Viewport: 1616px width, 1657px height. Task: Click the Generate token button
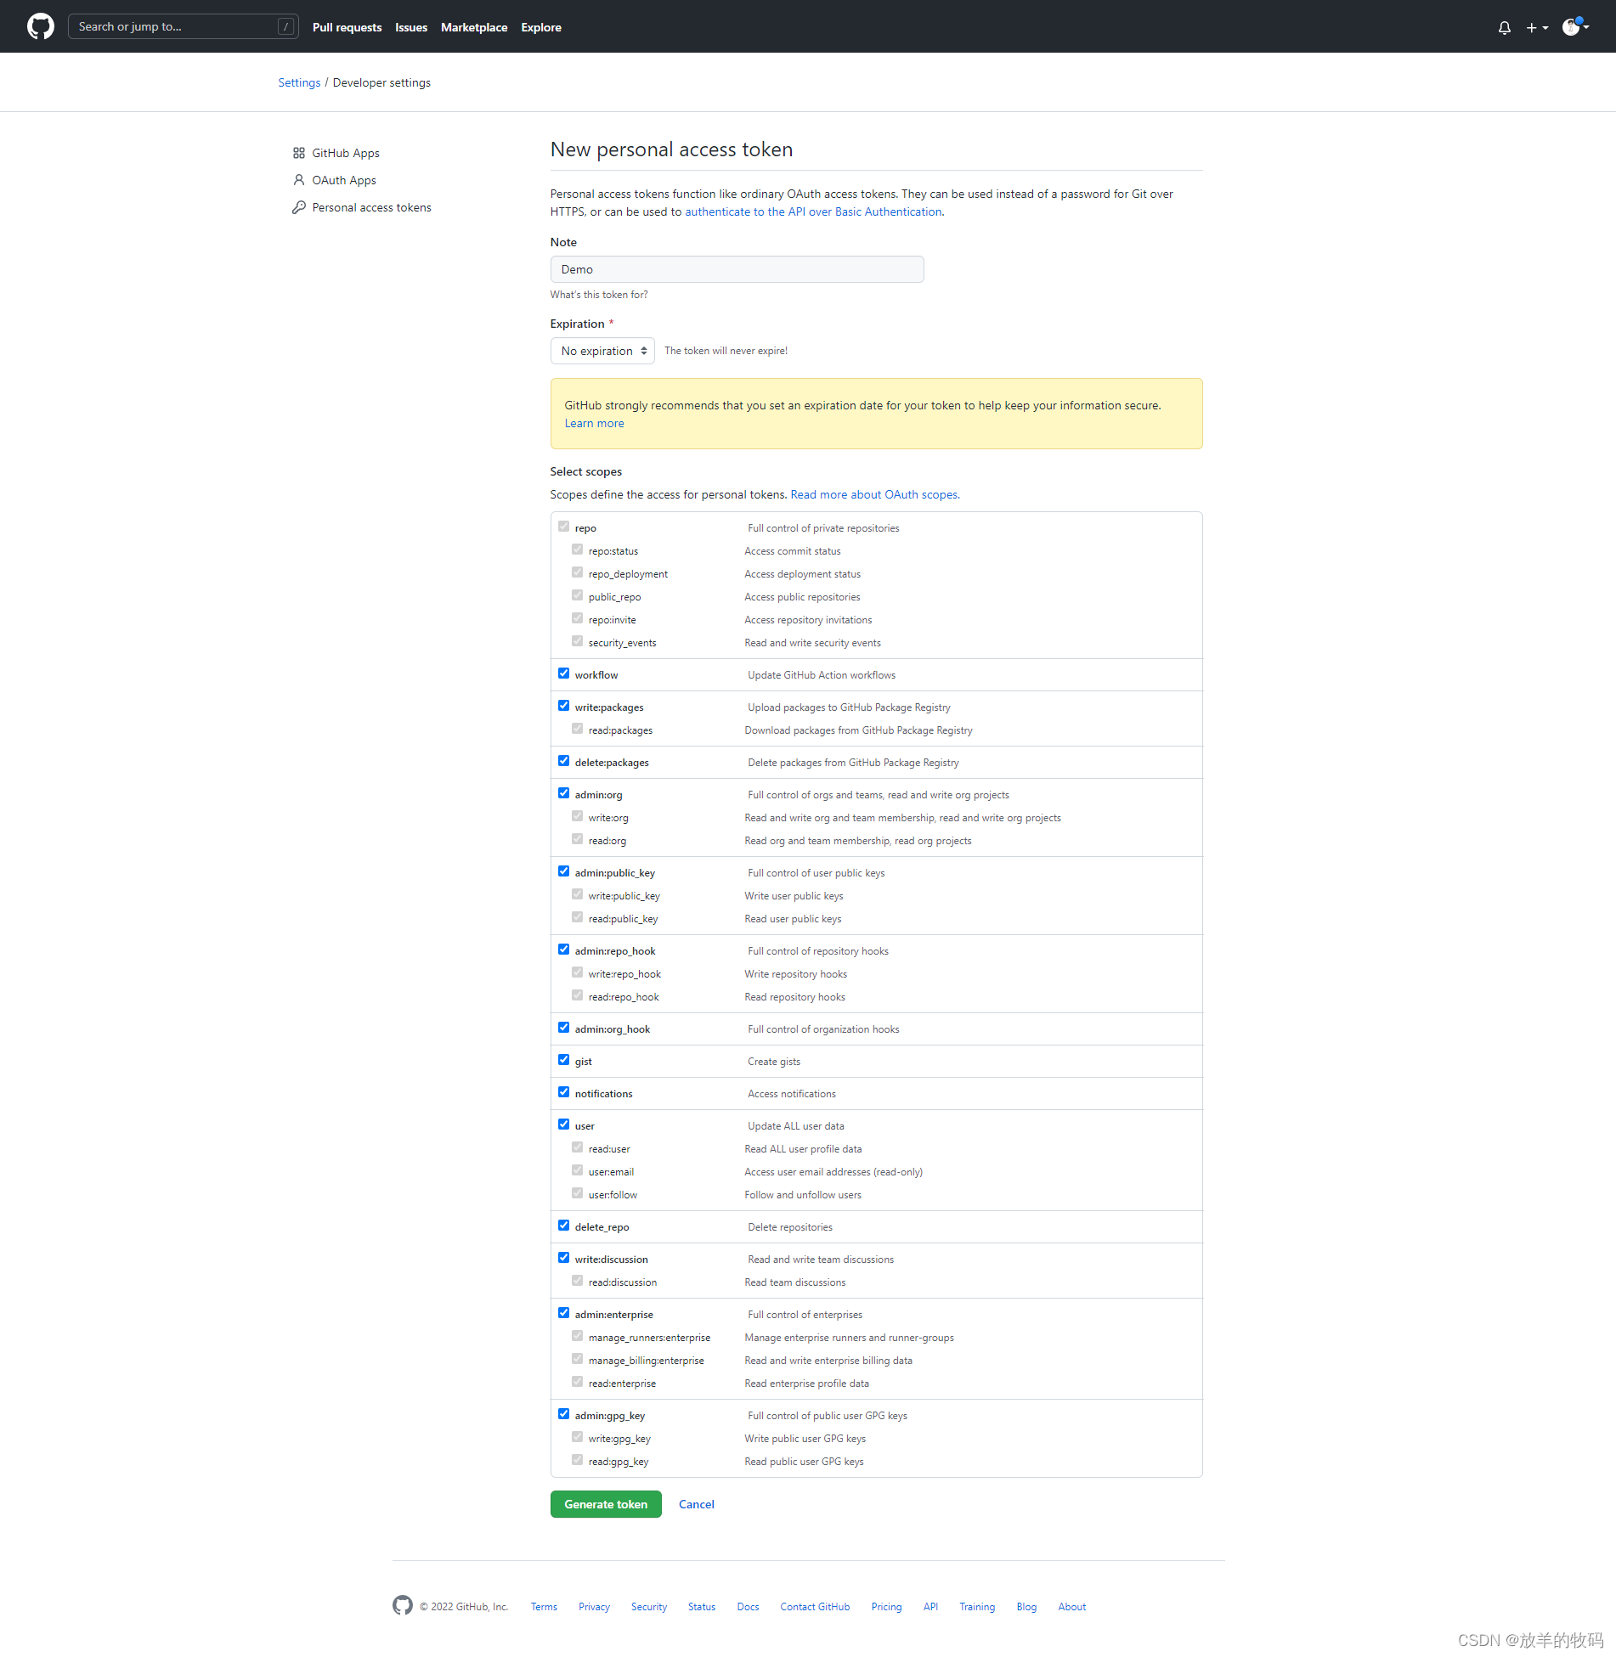pyautogui.click(x=606, y=1504)
